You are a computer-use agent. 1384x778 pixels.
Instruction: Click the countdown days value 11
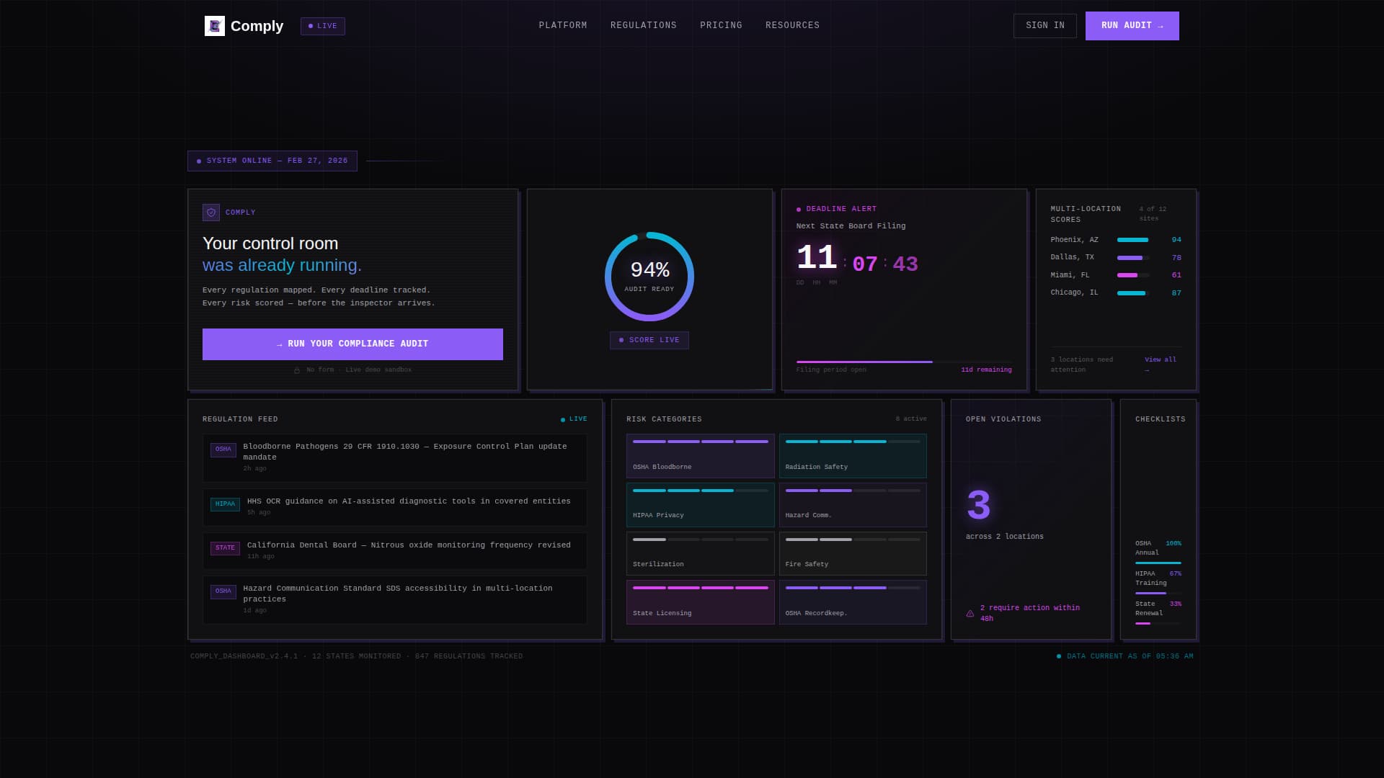(x=816, y=258)
